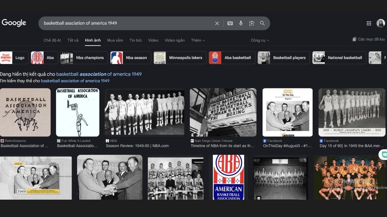Click the corrected 'basketball association of america 1949' link

pos(99,74)
